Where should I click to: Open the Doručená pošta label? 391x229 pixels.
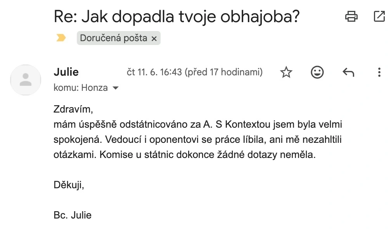click(113, 38)
